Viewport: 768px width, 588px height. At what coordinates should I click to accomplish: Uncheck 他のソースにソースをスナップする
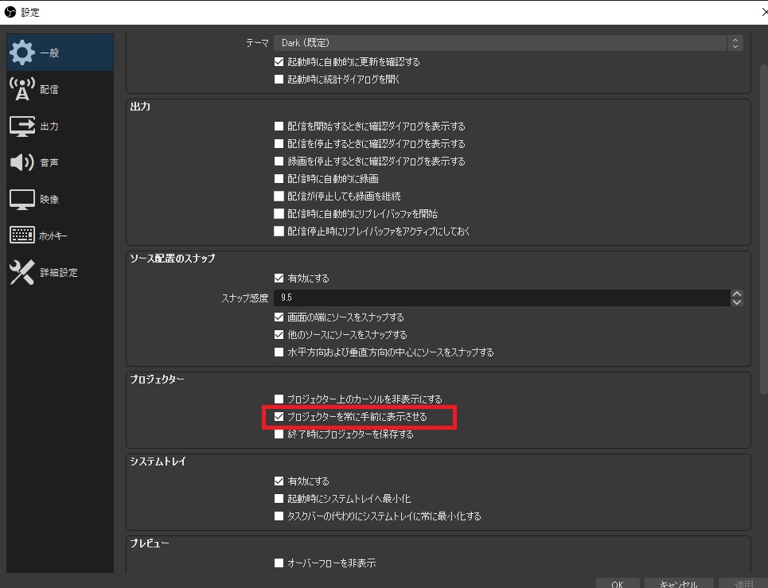[279, 335]
